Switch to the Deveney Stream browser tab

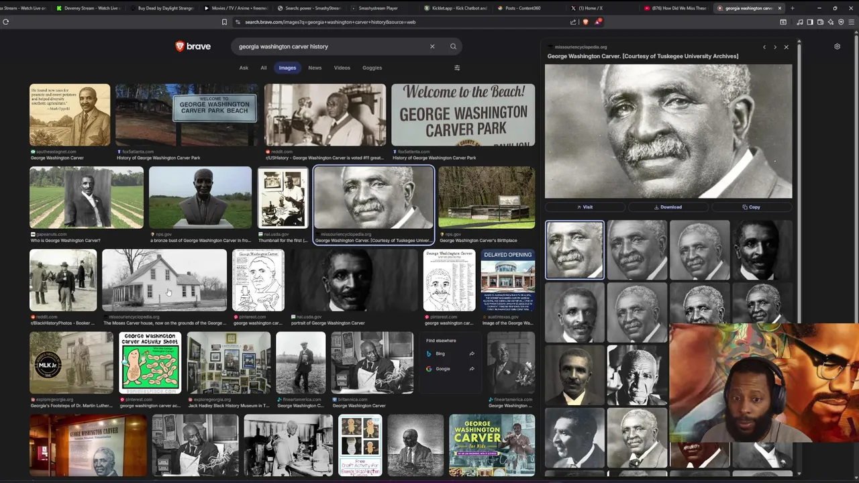pos(87,8)
